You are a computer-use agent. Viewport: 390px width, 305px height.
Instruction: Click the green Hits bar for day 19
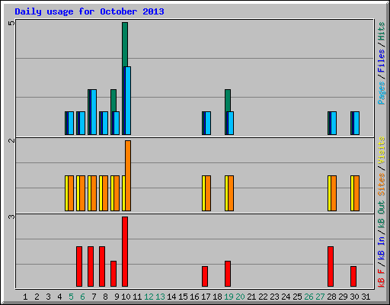pos(228,101)
